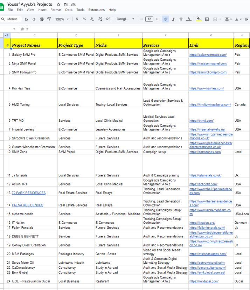Screen dimensions: 250x290
Task: Click the Move to folder icon
Action: coord(66,5)
